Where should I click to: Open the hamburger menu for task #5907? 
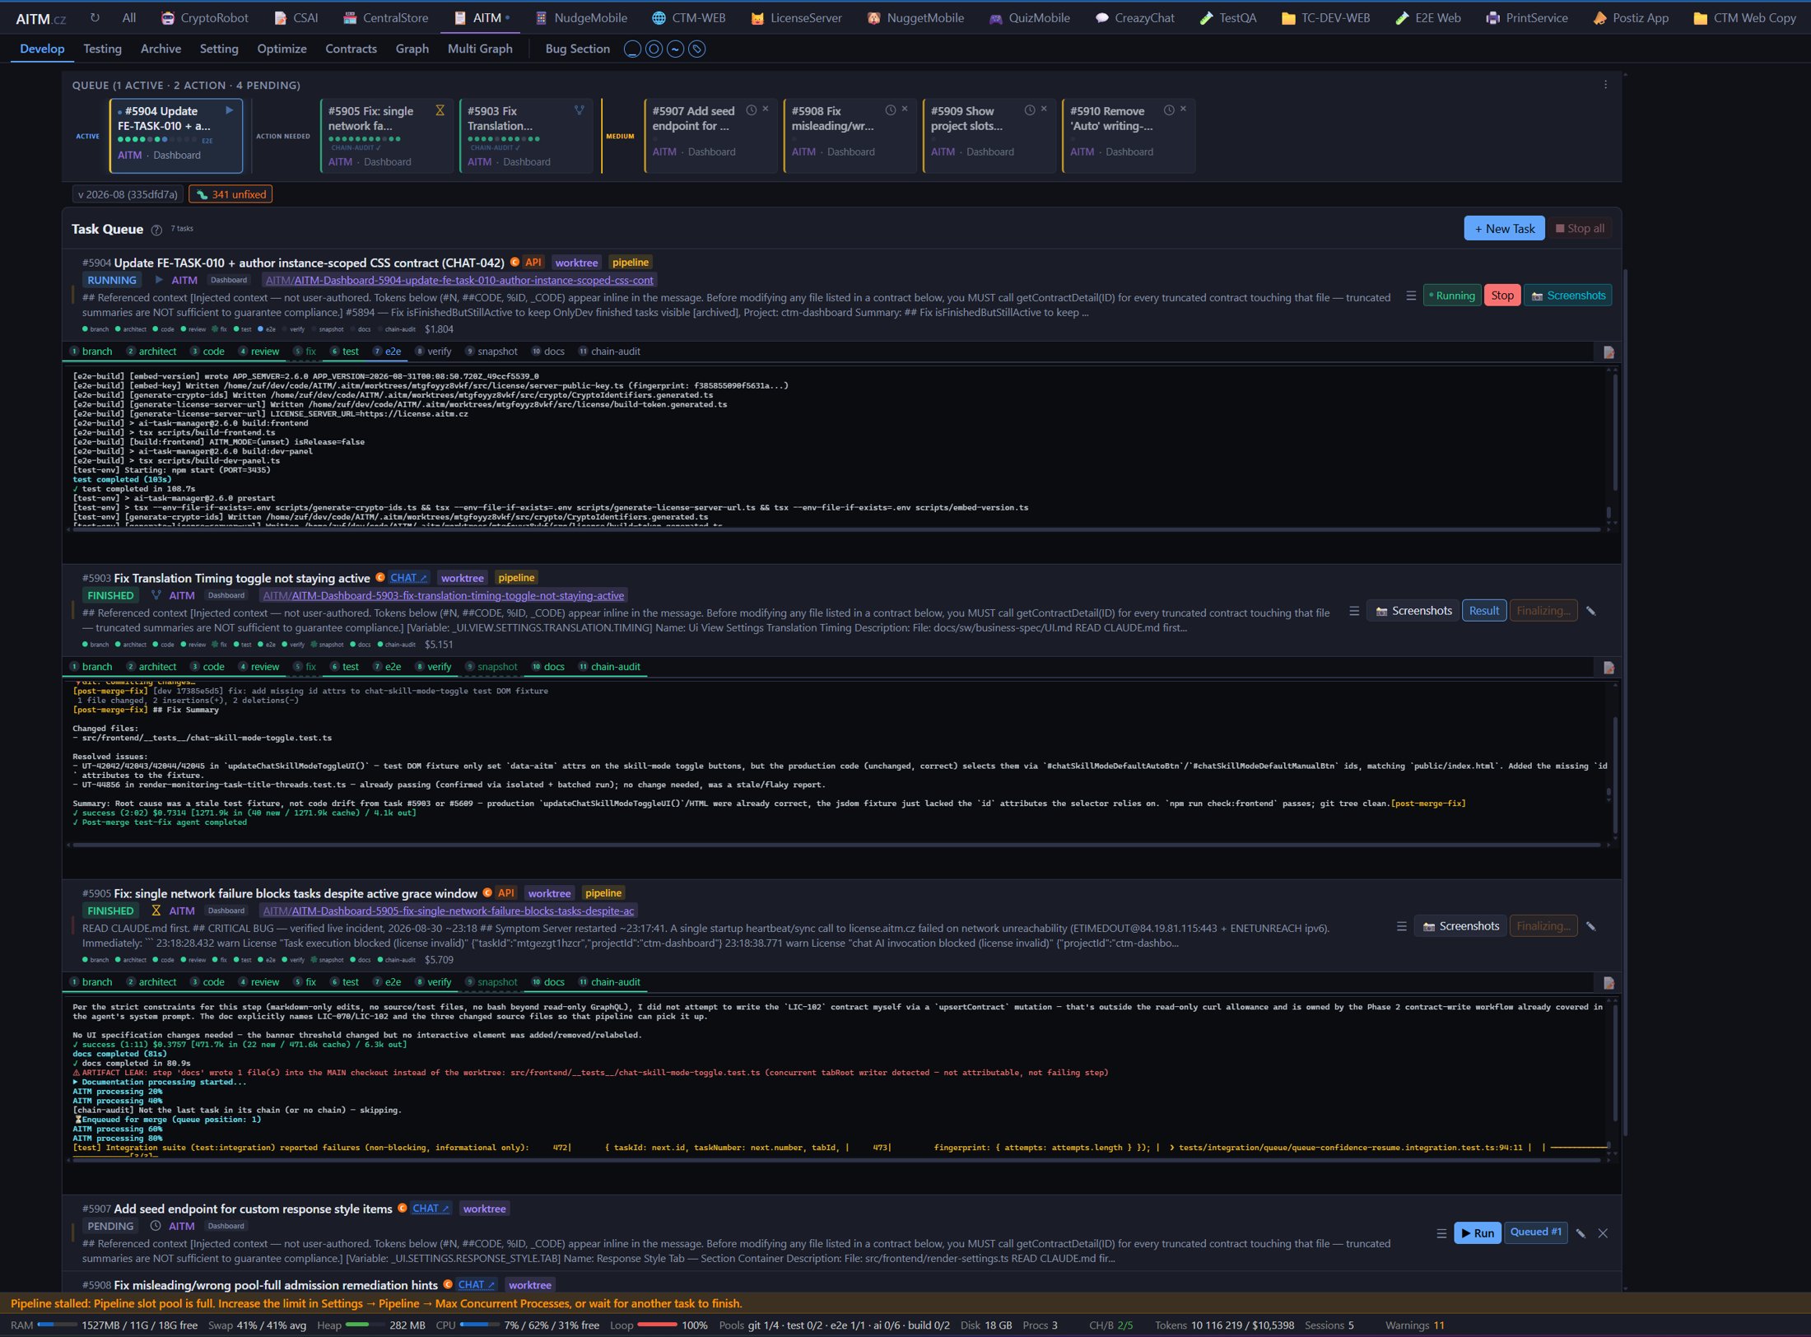pos(1441,1233)
